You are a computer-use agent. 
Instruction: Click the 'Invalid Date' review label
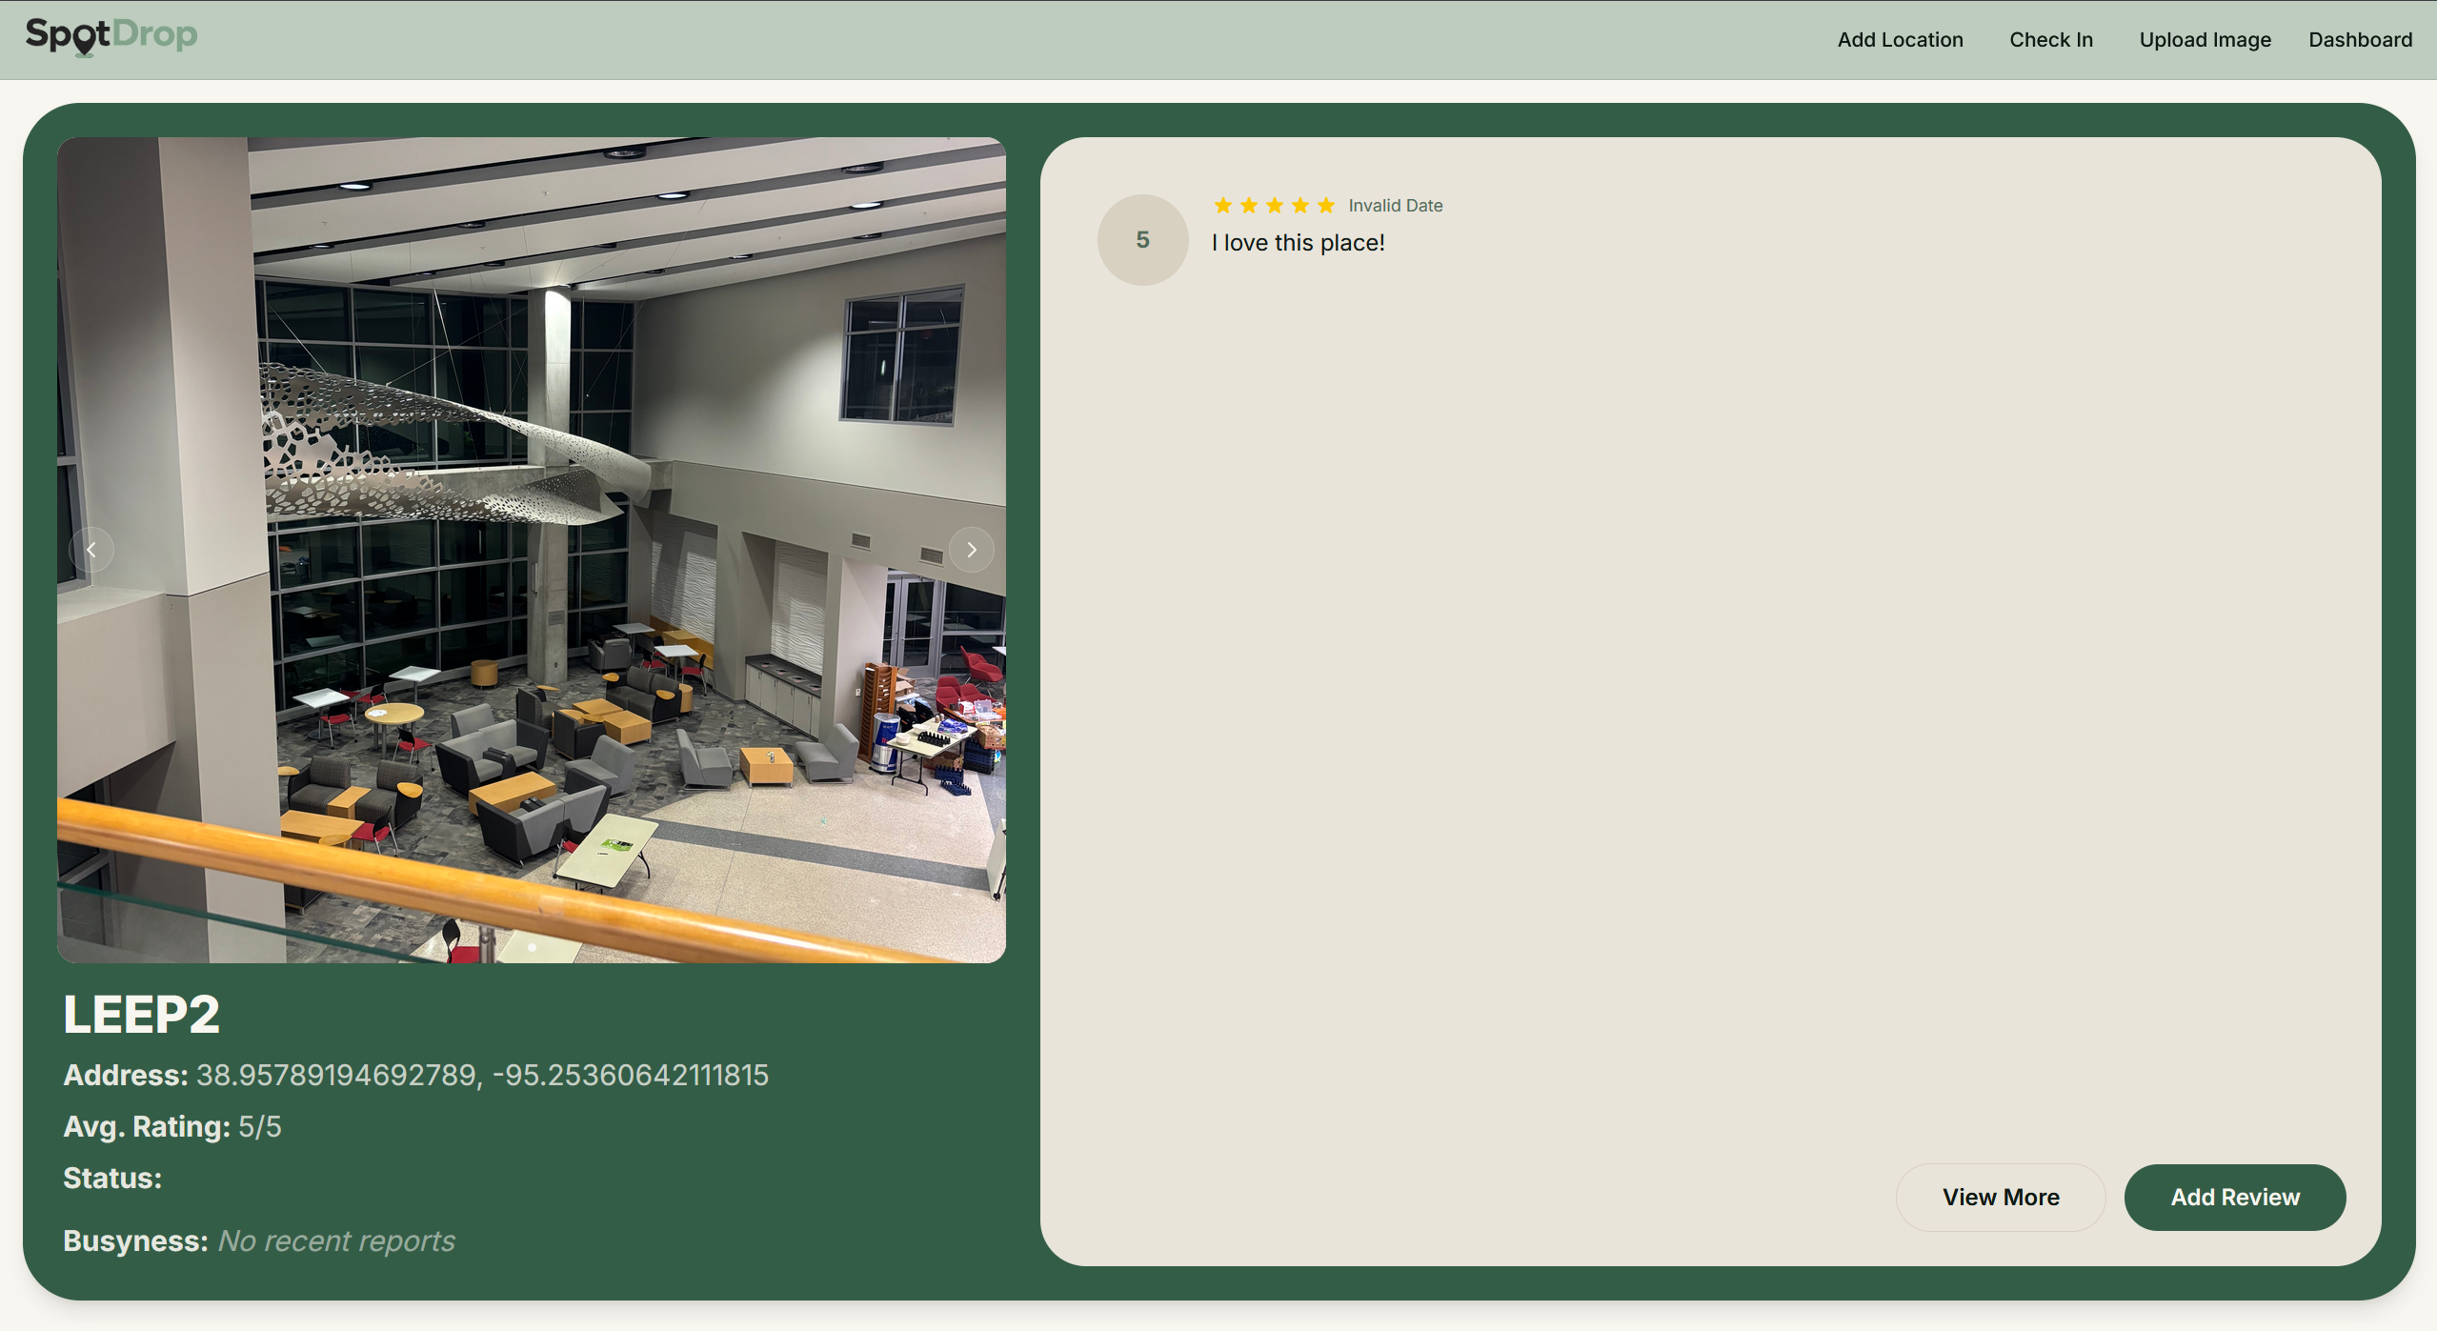[x=1395, y=206]
